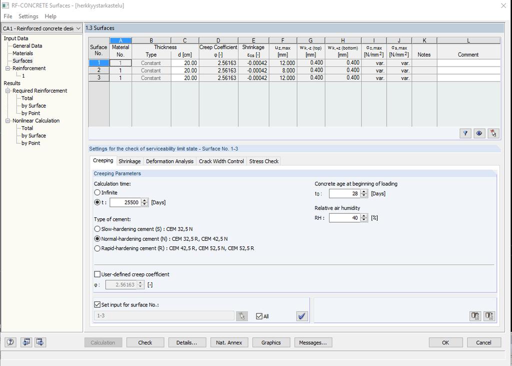The width and height of the screenshot is (512, 366).
Task: Choose Rapid-hardening cement (R)
Action: point(97,248)
